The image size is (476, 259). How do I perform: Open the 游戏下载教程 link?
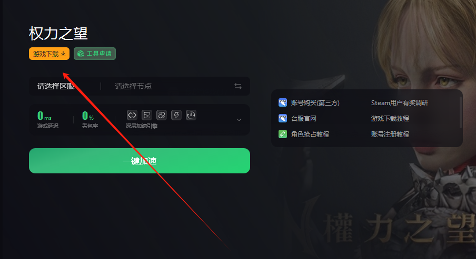[390, 118]
